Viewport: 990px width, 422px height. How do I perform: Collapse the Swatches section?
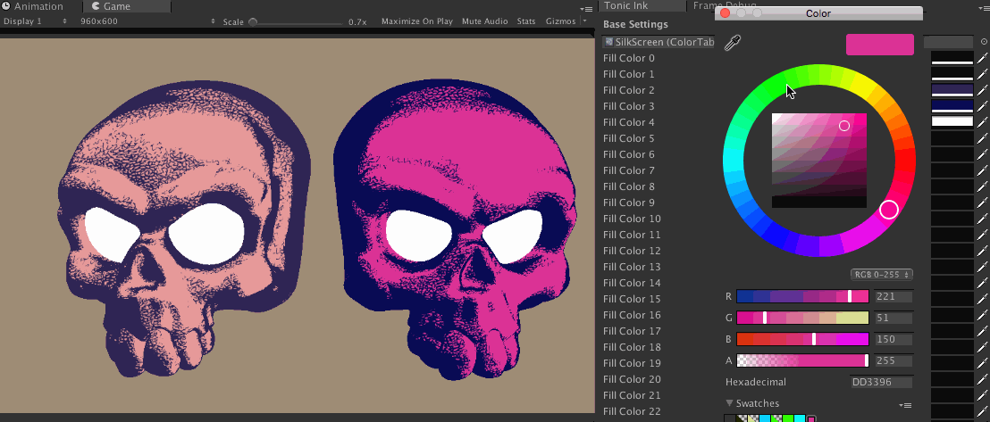[729, 404]
